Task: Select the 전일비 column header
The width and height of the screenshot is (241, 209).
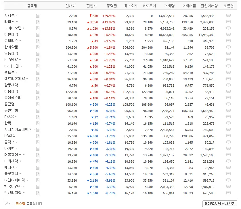Action: (x=91, y=6)
